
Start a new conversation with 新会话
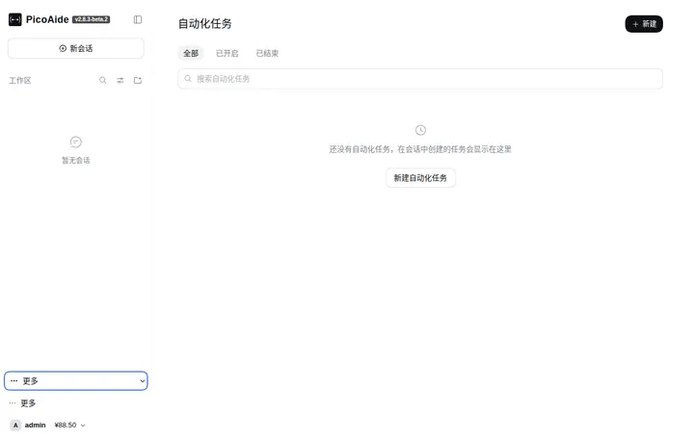(76, 48)
